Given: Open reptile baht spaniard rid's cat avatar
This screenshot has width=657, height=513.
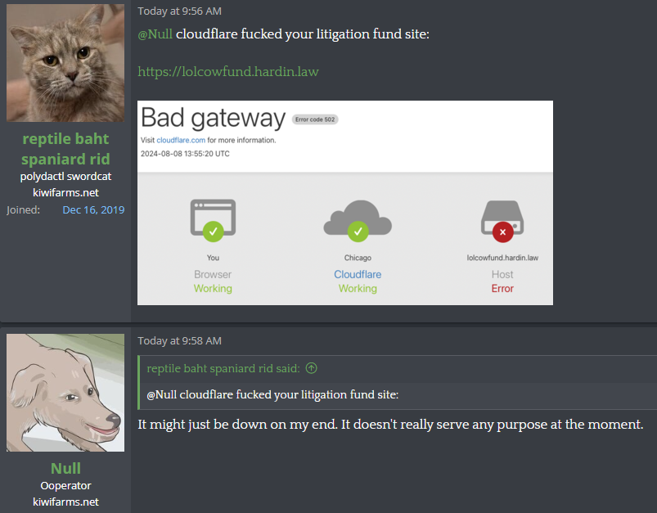Looking at the screenshot, I should click(65, 63).
